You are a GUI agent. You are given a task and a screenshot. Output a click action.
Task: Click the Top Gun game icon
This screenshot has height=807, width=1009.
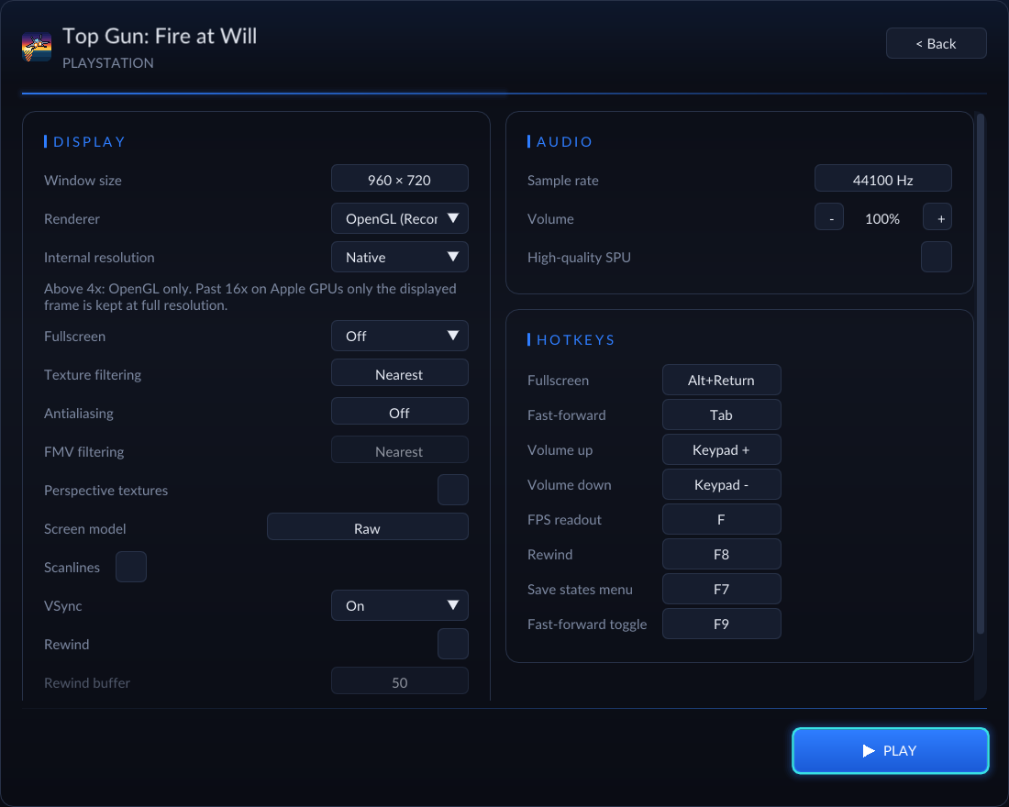click(37, 48)
